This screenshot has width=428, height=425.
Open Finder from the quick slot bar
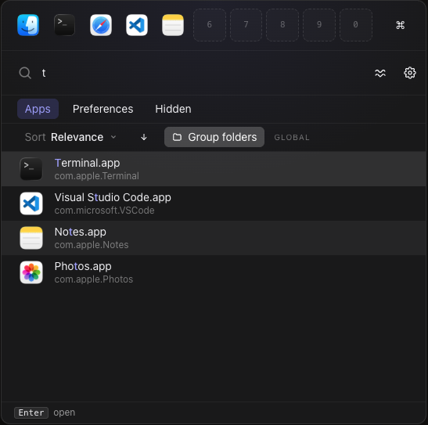(28, 25)
